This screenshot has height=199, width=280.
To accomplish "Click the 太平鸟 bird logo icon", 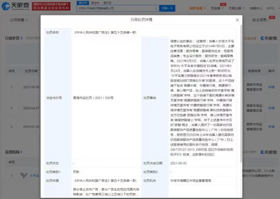I will point(23,176).
